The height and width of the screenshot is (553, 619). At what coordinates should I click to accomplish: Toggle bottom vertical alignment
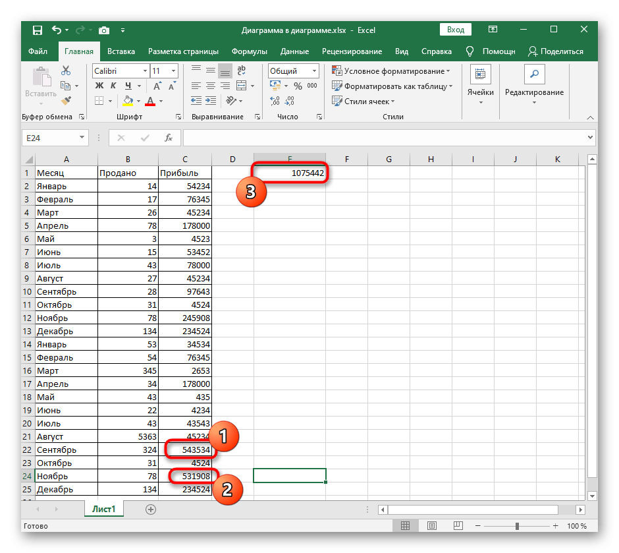pyautogui.click(x=225, y=71)
